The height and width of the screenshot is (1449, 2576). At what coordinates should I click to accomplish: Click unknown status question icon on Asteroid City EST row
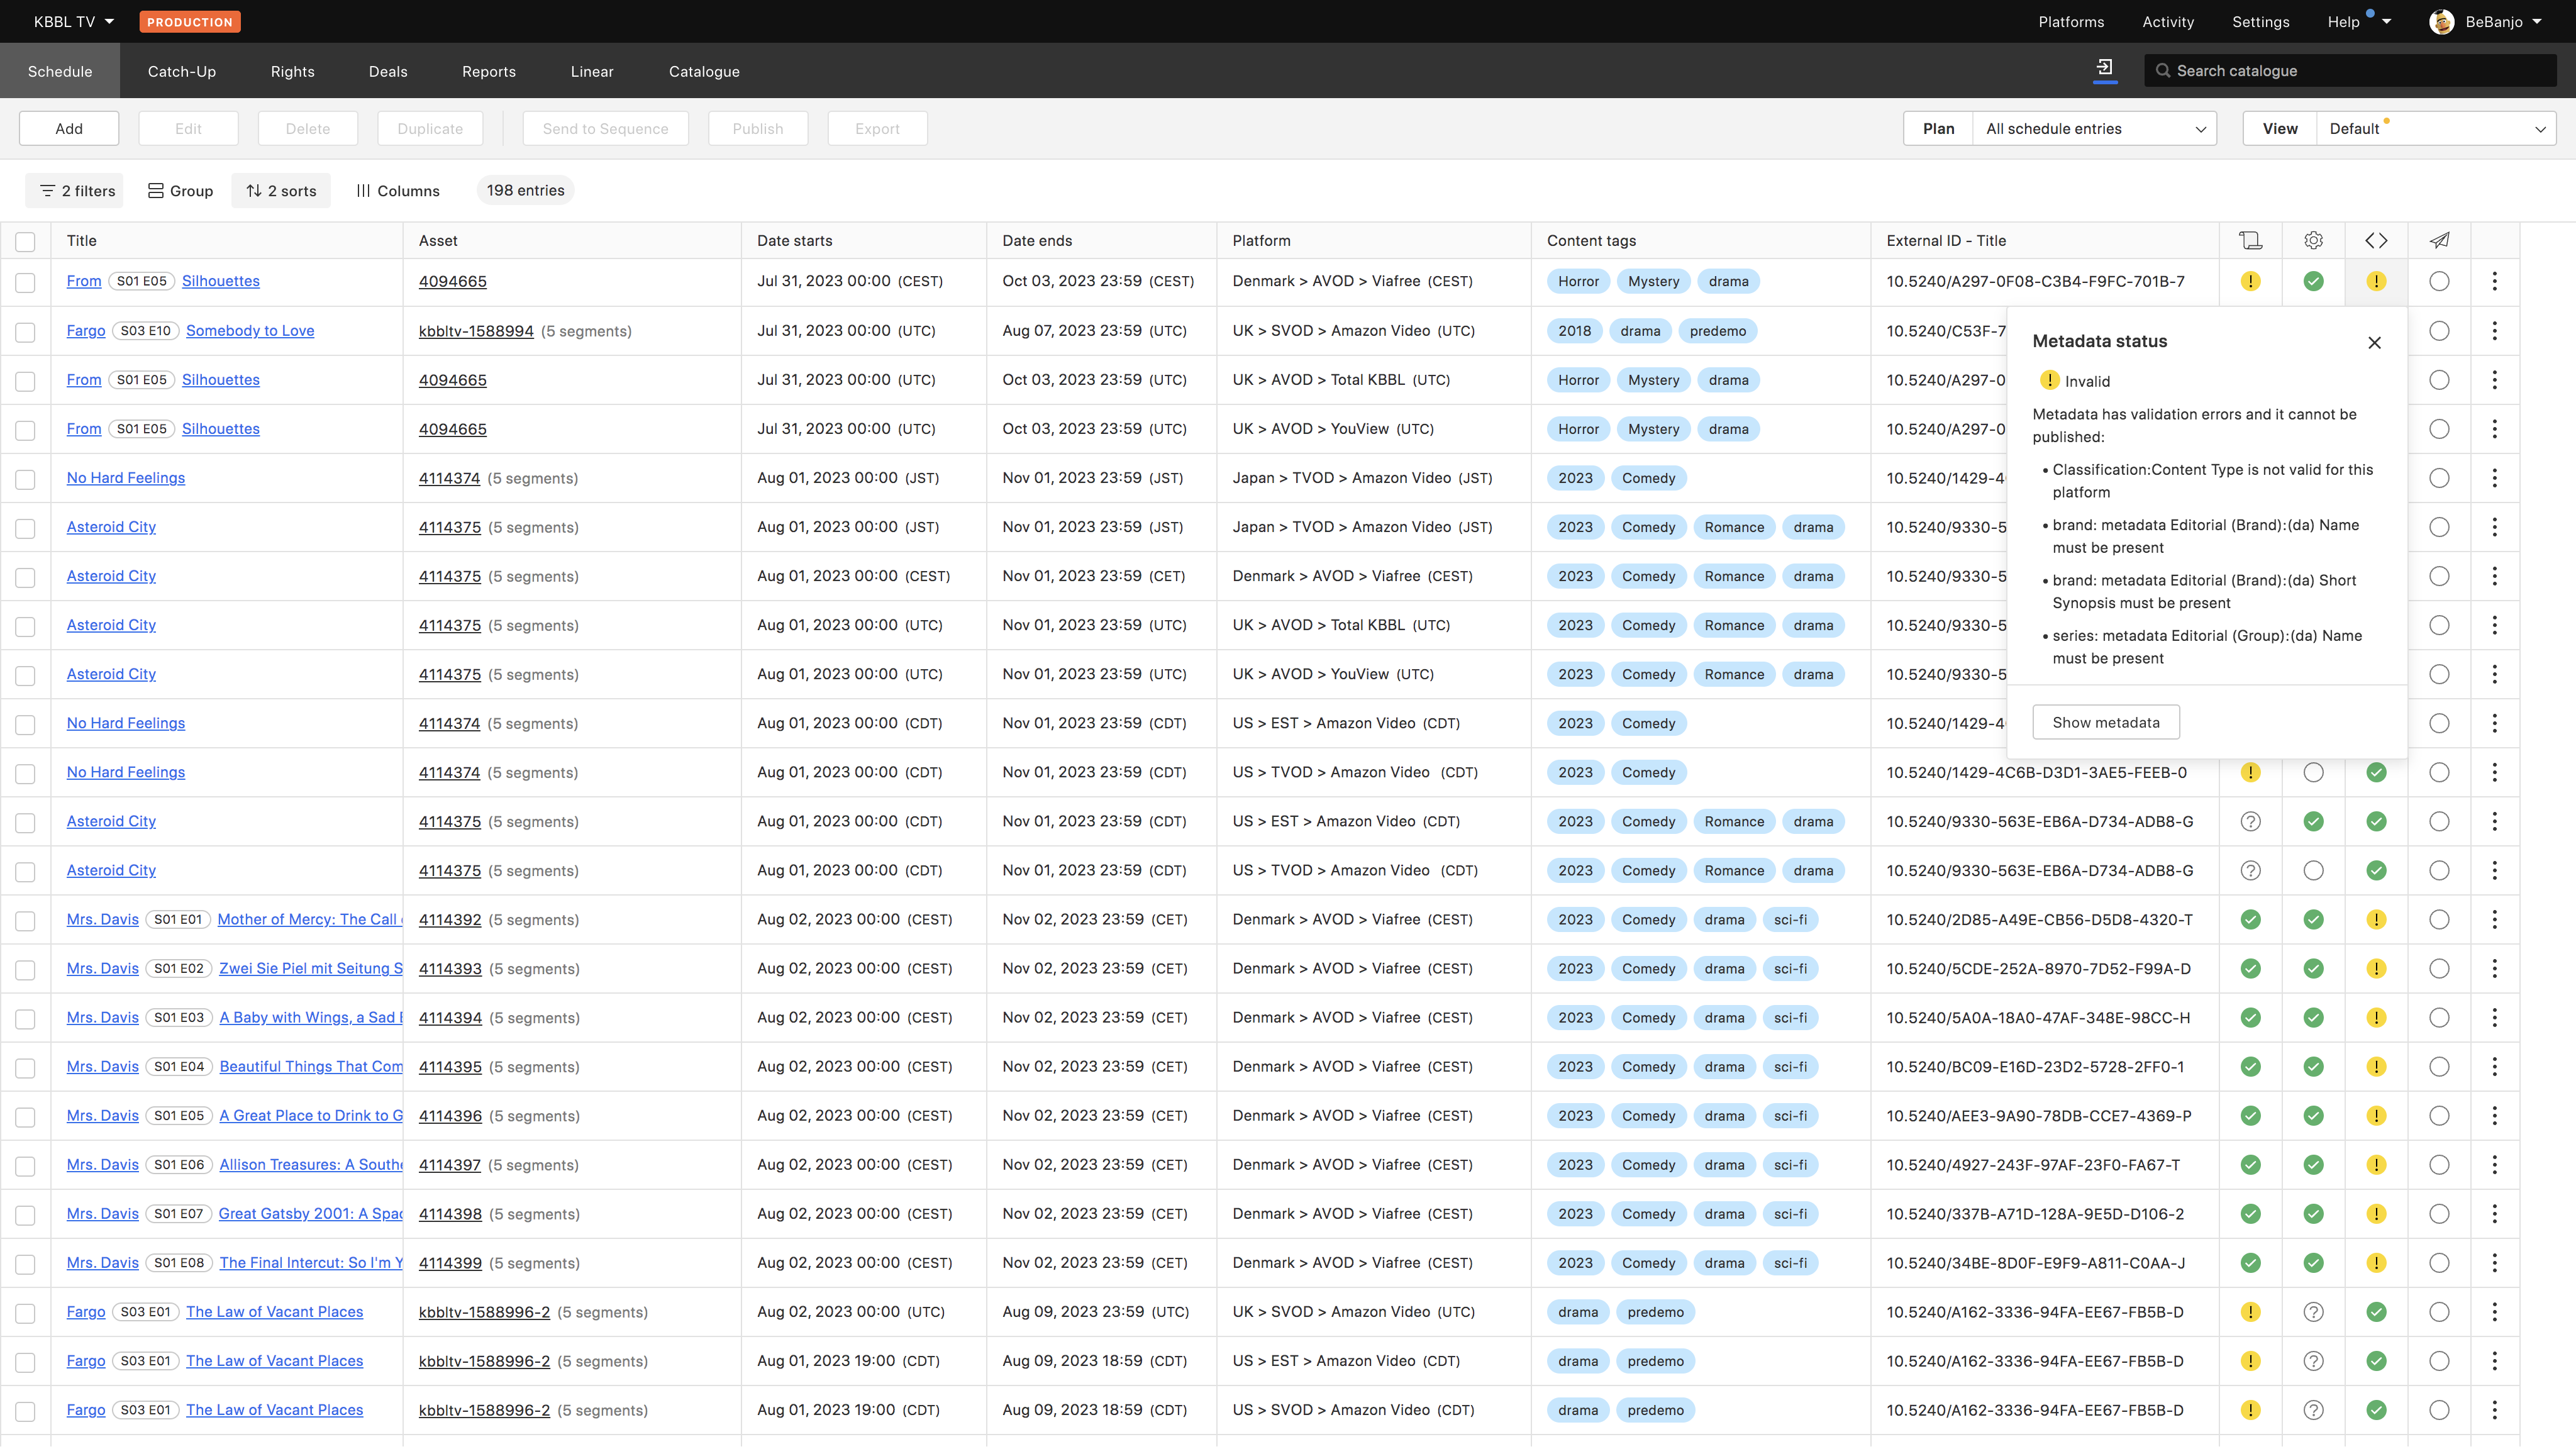[2250, 821]
